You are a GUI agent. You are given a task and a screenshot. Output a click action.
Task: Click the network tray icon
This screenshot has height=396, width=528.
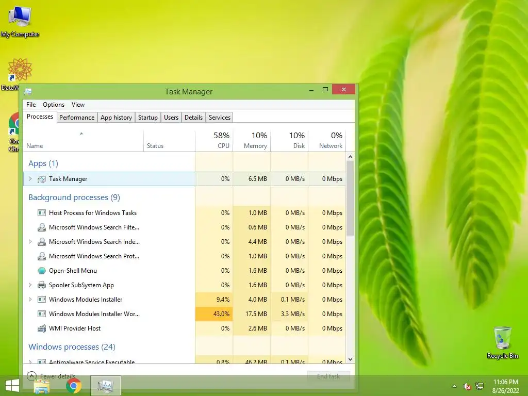pos(480,386)
